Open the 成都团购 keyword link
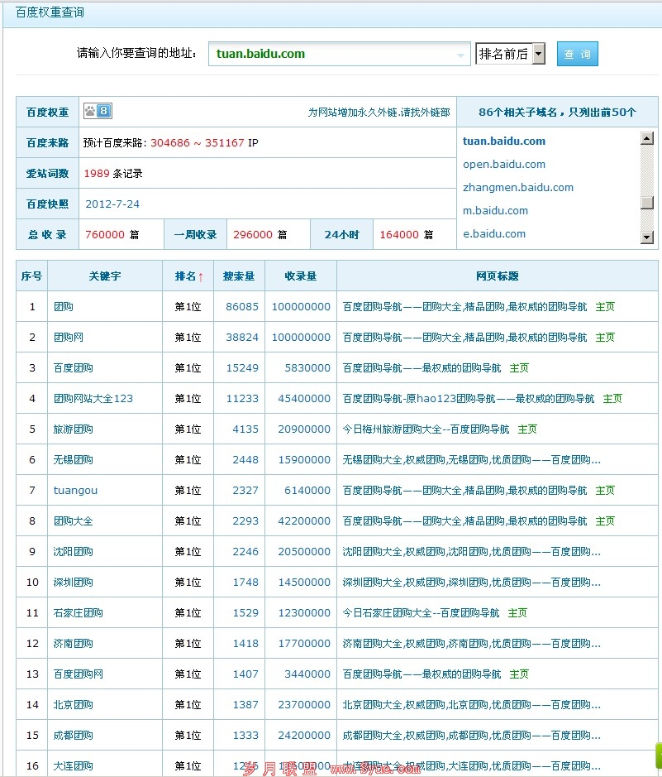The width and height of the screenshot is (662, 777). click(x=74, y=736)
